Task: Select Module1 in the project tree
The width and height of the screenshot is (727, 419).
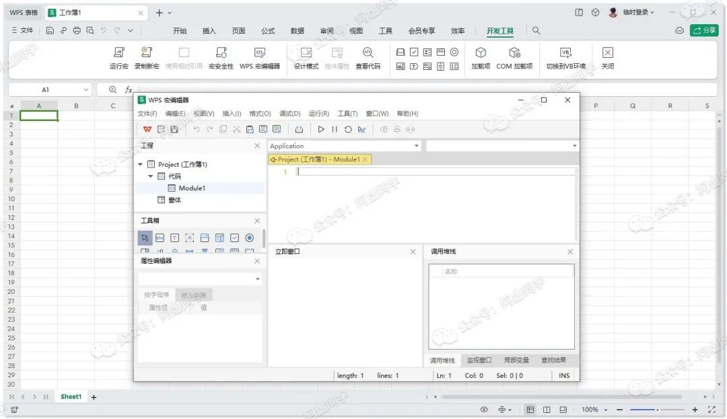Action: (192, 188)
